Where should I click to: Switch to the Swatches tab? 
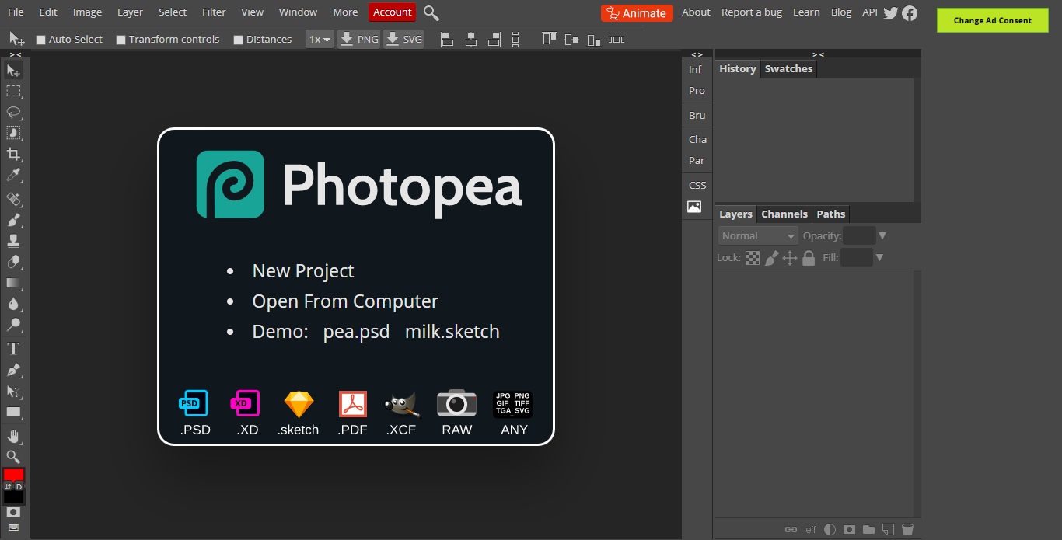[788, 68]
